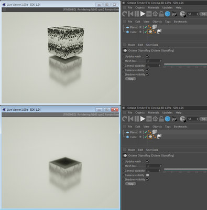This screenshot has width=207, height=210.
Task: Click the blue sphere icon in lower Octane toolbar
Action: pyautogui.click(x=168, y=119)
